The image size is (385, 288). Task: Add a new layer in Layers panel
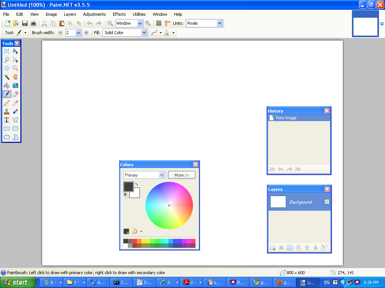[x=273, y=247]
